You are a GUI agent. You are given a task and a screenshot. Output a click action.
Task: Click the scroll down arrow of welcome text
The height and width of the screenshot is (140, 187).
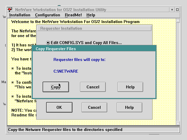coord(178,123)
